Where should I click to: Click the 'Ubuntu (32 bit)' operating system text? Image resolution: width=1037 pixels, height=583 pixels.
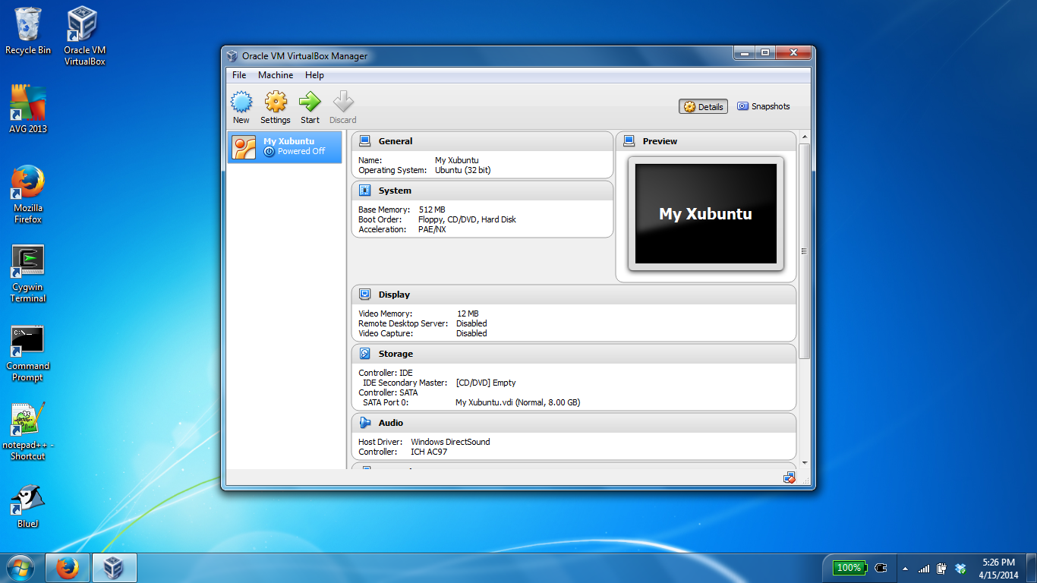click(x=462, y=170)
